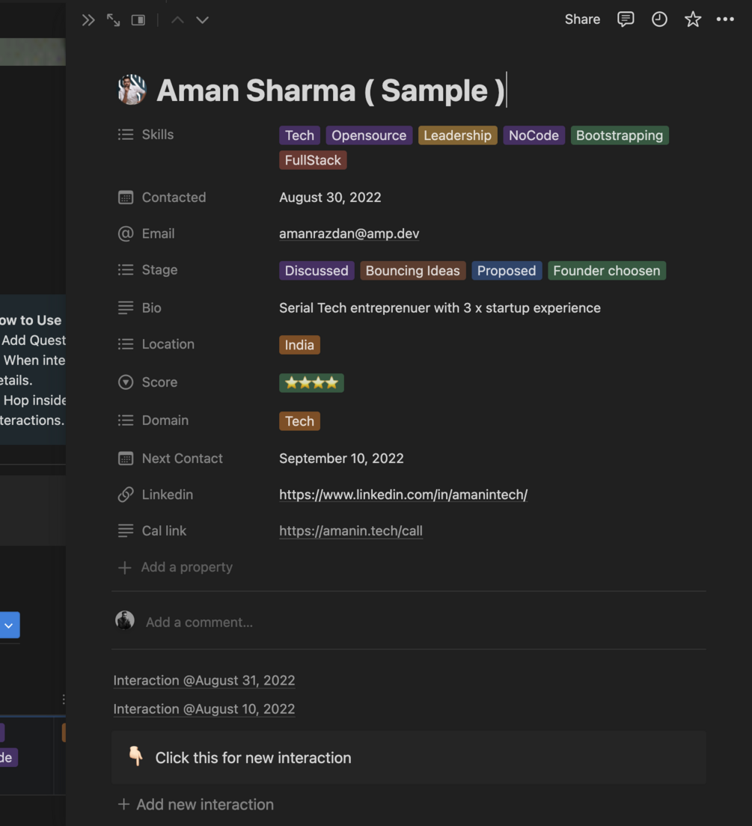The height and width of the screenshot is (826, 752).
Task: Open the LinkedIn profile URL
Action: [403, 495]
